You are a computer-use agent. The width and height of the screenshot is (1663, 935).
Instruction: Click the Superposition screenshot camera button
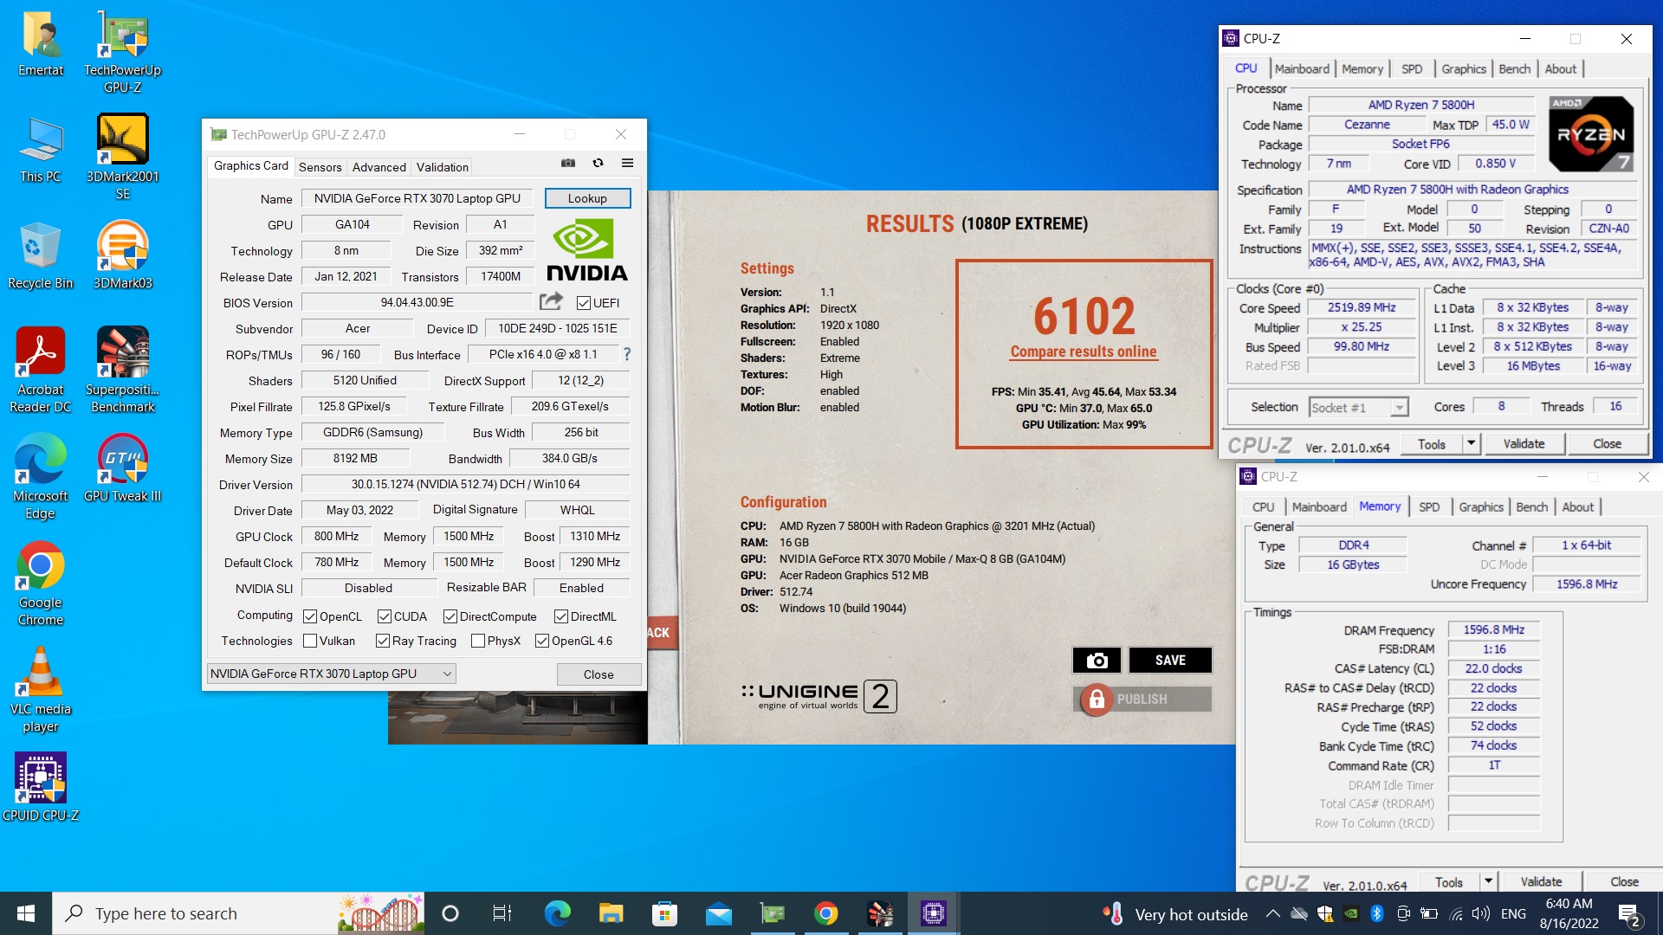(1097, 660)
